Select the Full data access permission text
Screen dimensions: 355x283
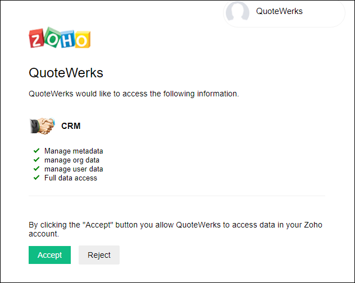point(71,178)
